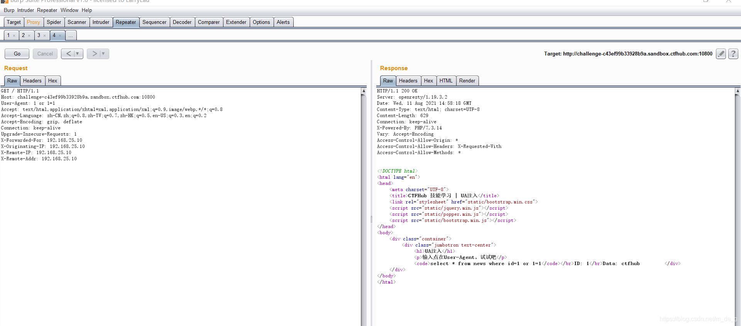Click the Accept-Encoding request header line
The image size is (741, 326).
coord(42,122)
